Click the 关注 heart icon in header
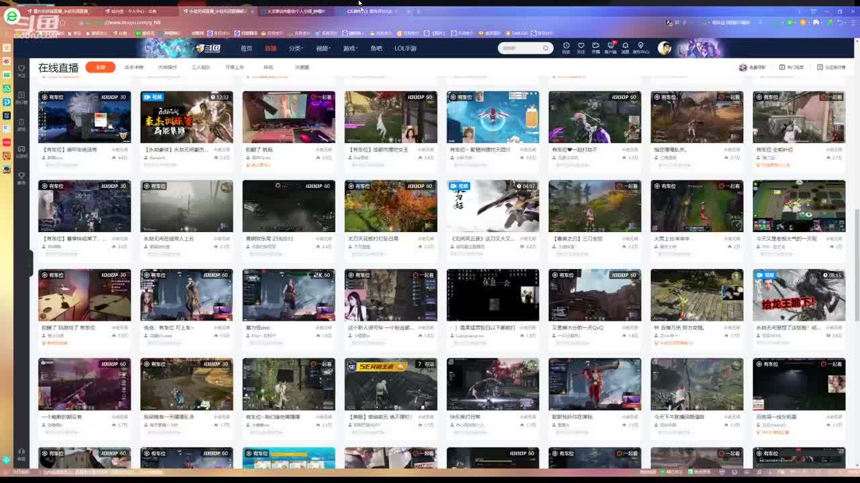860x483 pixels. [580, 46]
